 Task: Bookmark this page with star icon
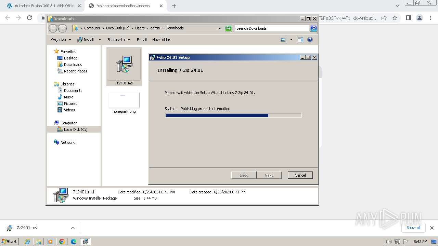[395, 18]
